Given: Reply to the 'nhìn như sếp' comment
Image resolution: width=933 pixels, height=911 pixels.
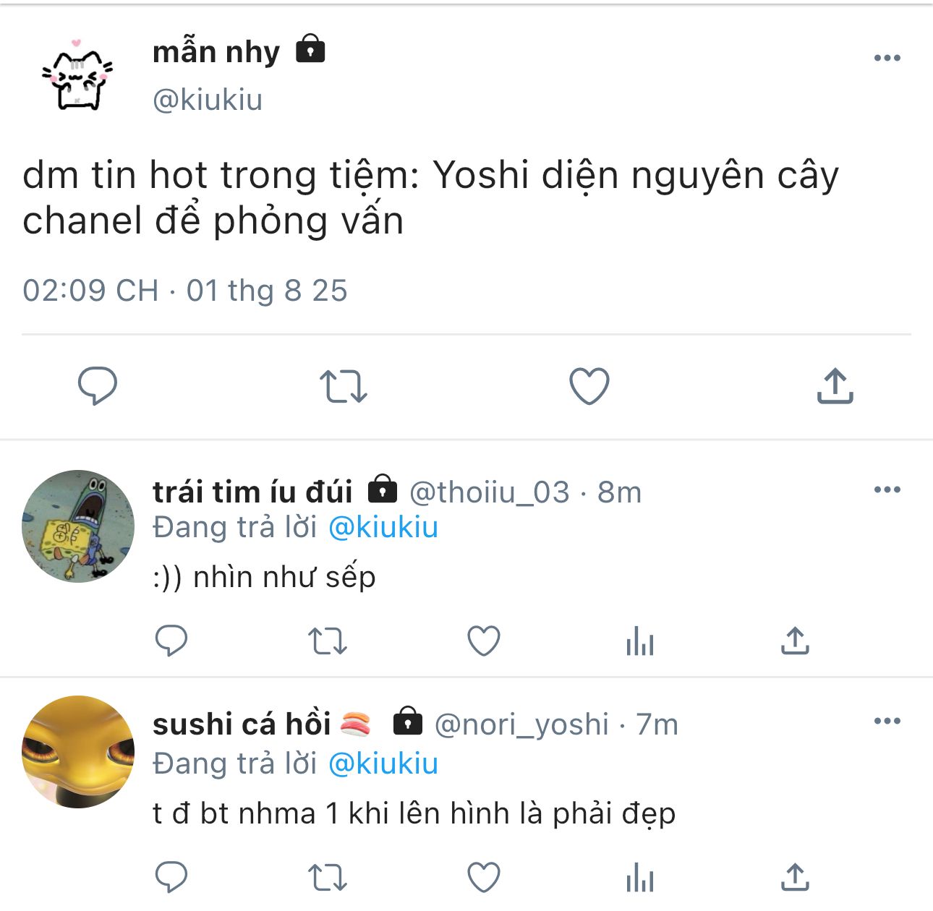Looking at the screenshot, I should [x=171, y=641].
